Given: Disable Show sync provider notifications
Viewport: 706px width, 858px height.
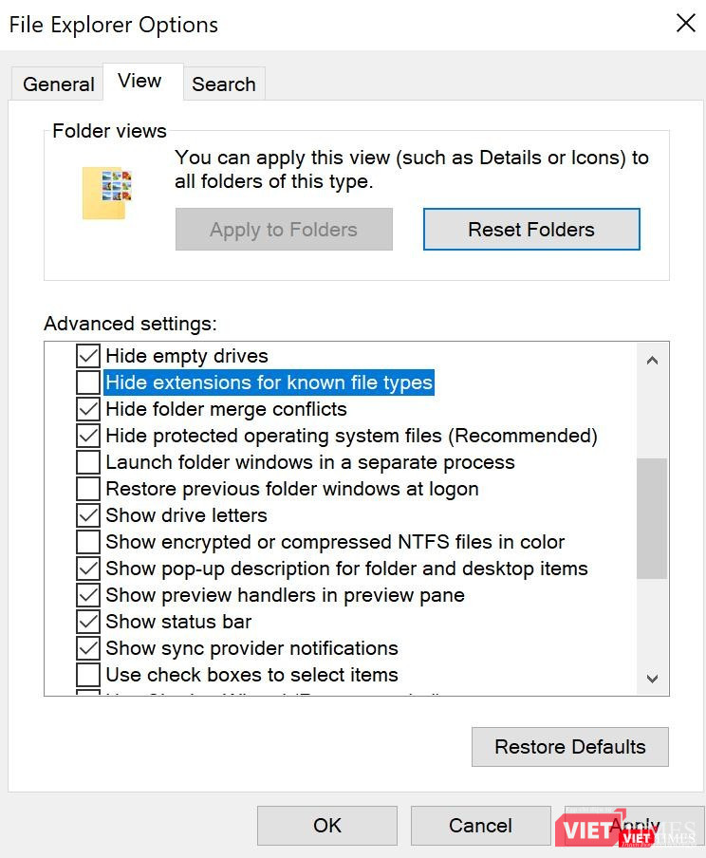Looking at the screenshot, I should [x=86, y=647].
